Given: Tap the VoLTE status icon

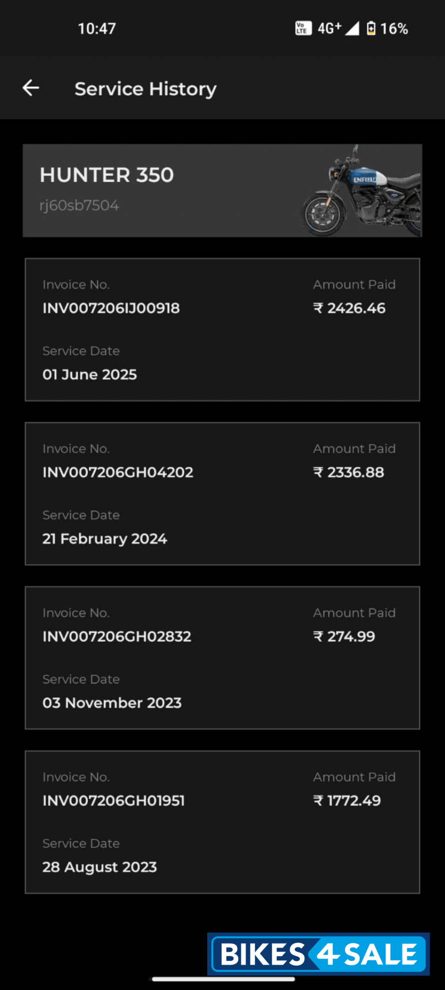Looking at the screenshot, I should 303,28.
